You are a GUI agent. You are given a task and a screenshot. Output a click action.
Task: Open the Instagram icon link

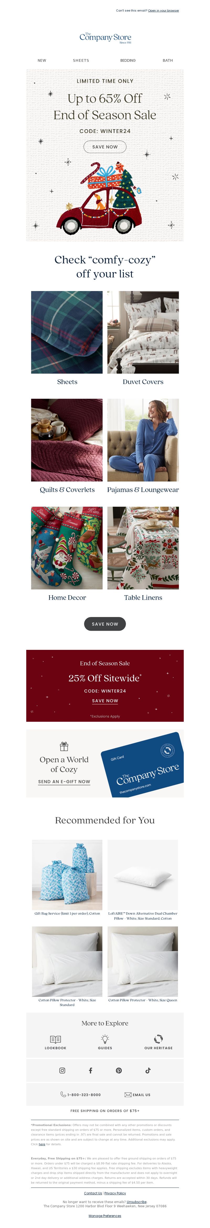point(62,1070)
